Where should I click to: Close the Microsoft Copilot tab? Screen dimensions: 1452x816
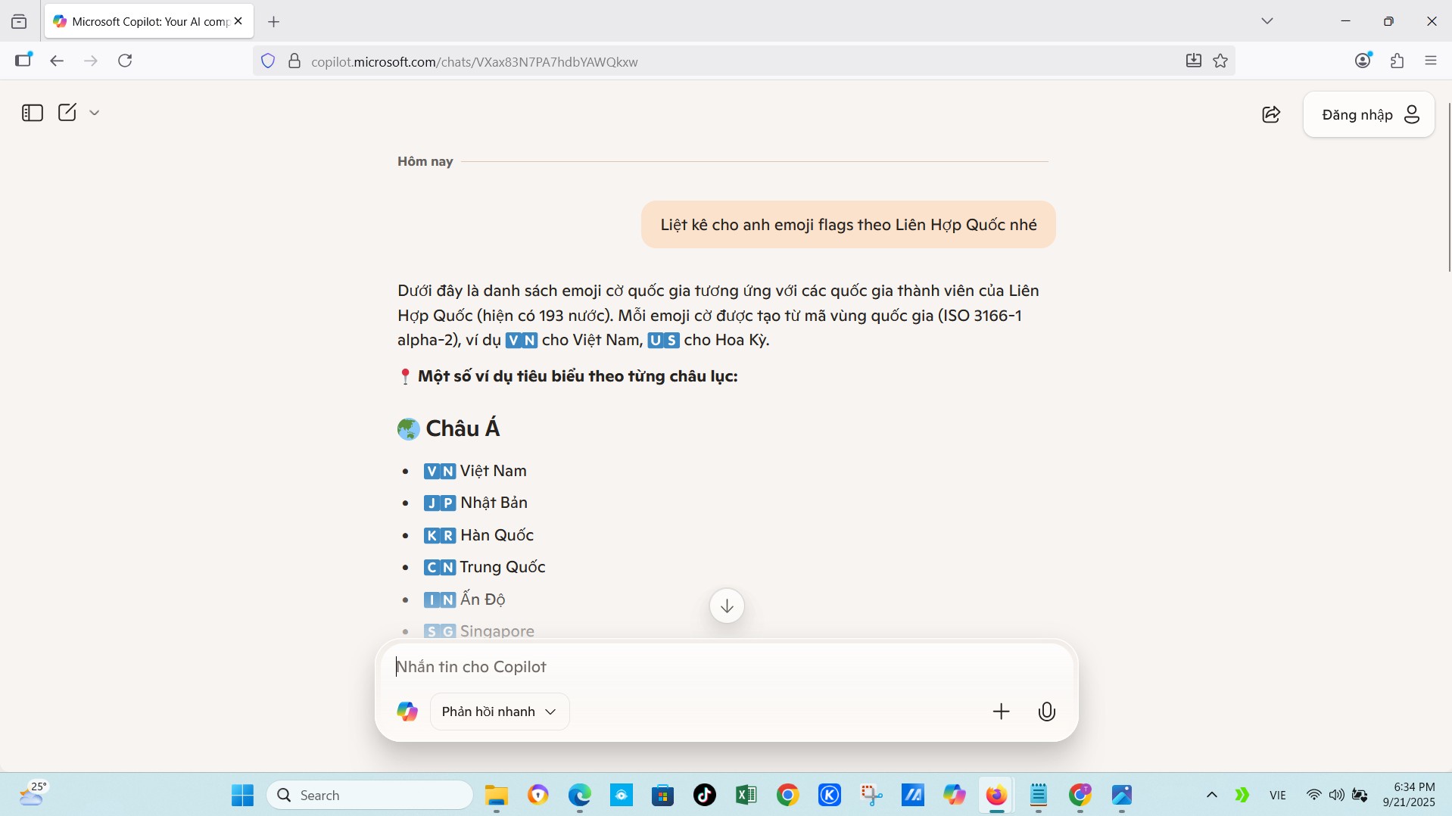pos(238,21)
